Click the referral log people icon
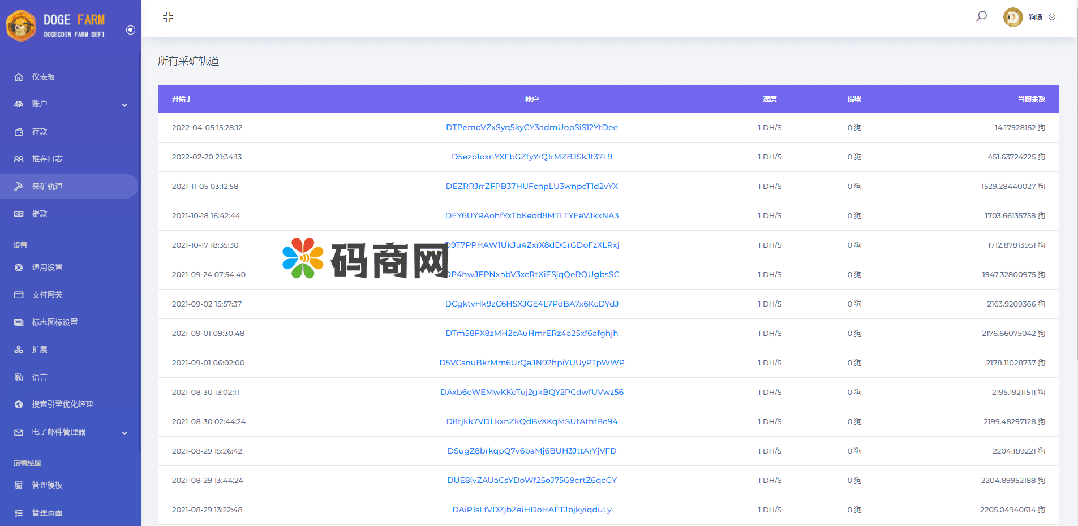 (x=19, y=159)
